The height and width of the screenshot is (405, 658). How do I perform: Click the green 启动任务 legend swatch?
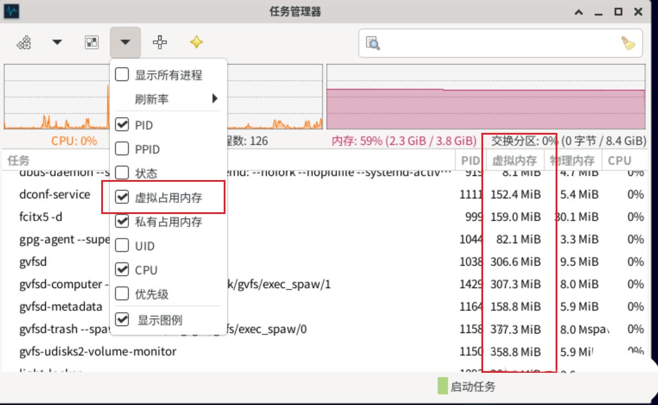pyautogui.click(x=442, y=385)
